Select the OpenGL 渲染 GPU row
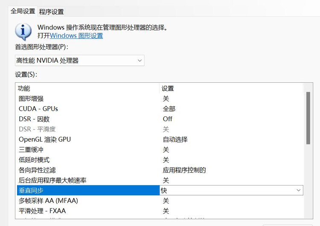 click(45, 139)
